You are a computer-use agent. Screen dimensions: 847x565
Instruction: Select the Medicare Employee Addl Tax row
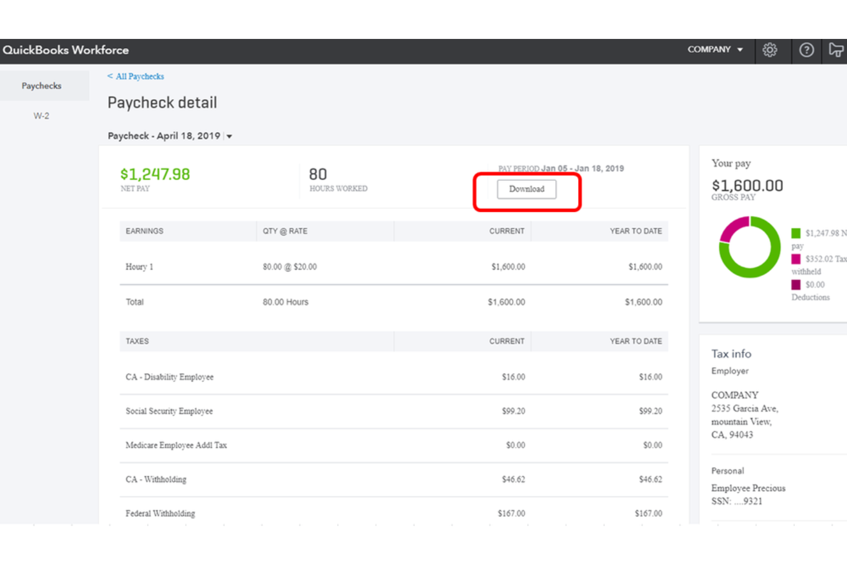[x=394, y=445]
